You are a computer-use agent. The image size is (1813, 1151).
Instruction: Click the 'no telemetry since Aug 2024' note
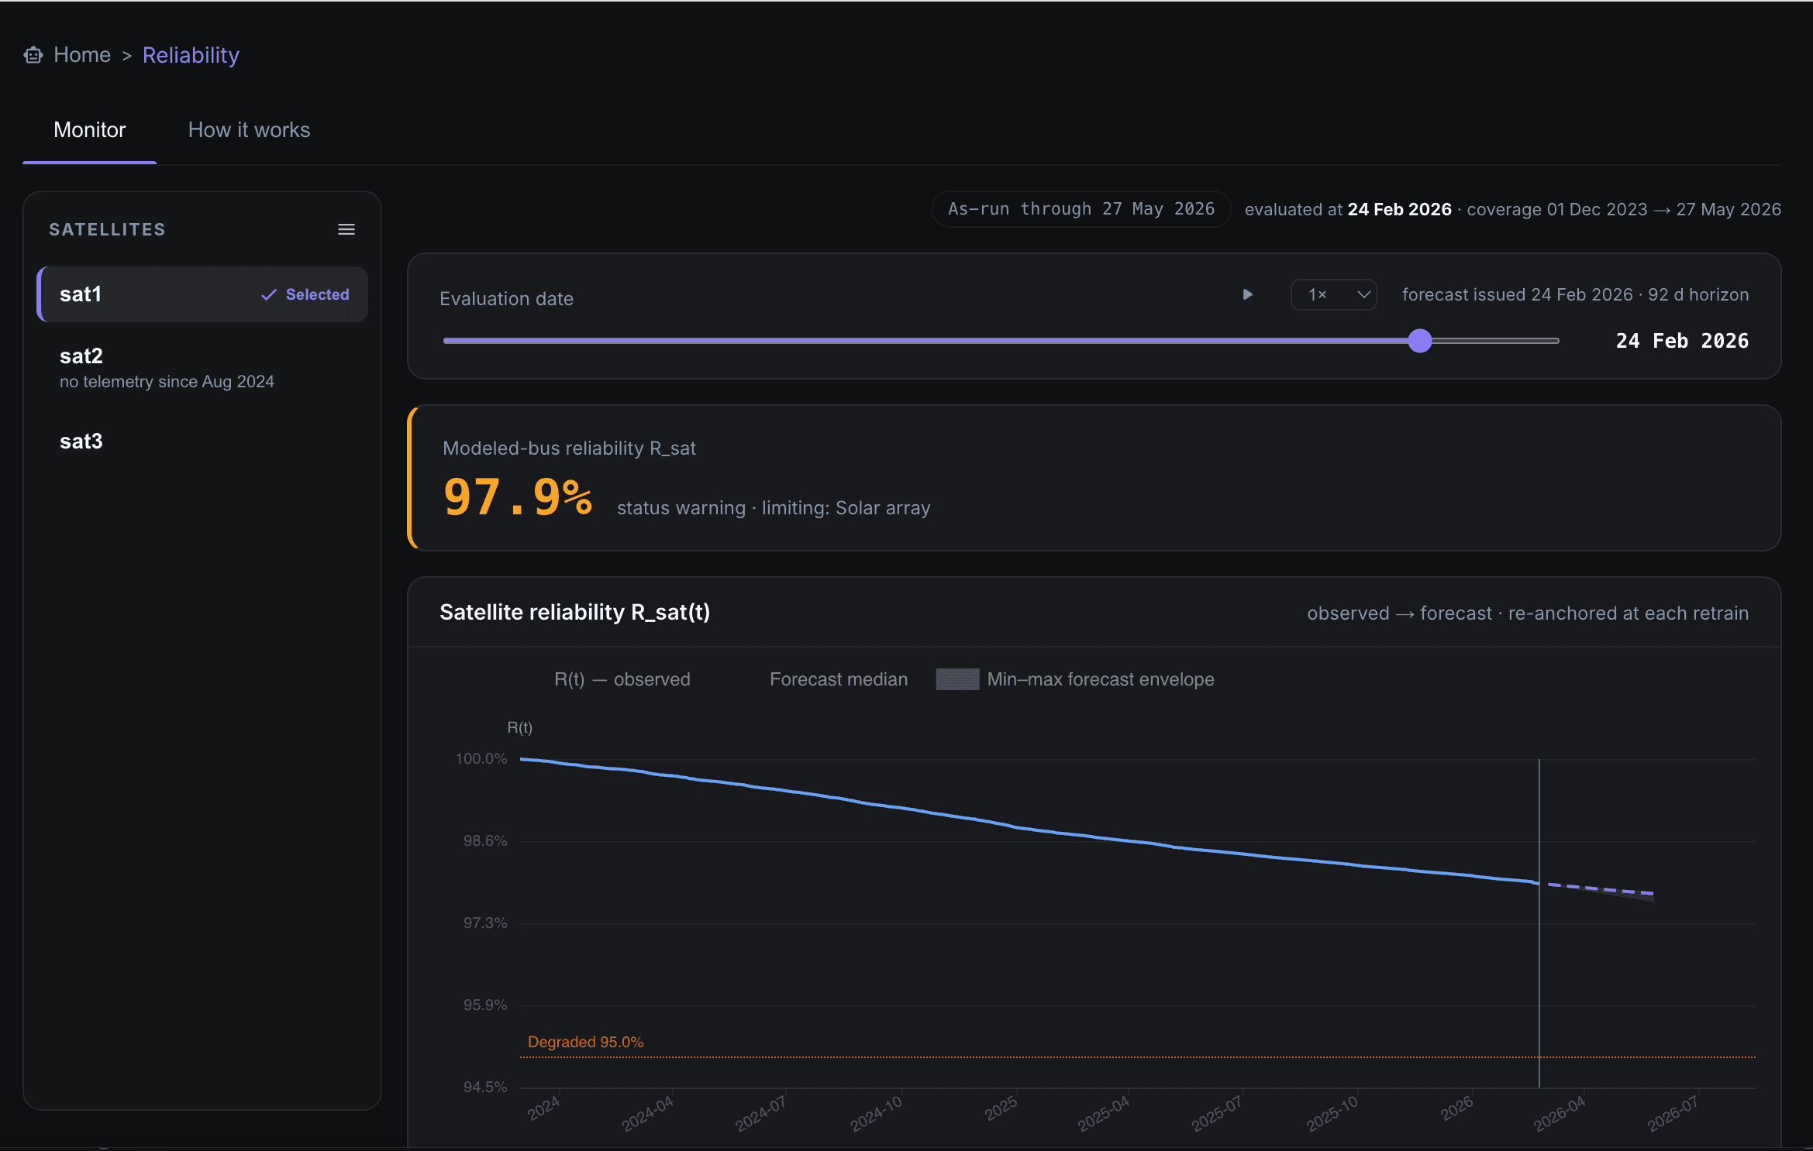167,382
